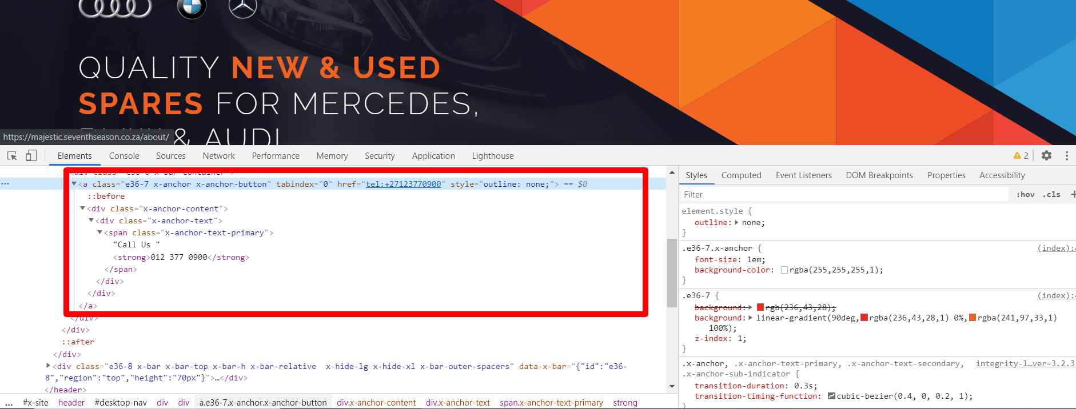This screenshot has width=1076, height=409.
Task: Activate the inspect element picker icon
Action: click(12, 155)
